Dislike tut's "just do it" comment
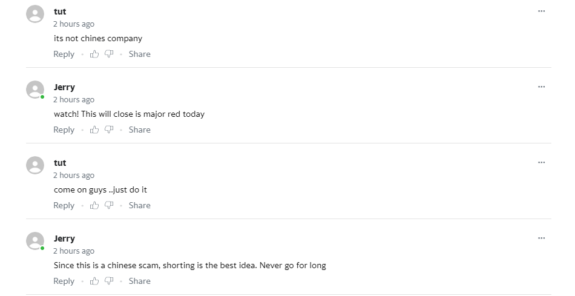 [x=109, y=205]
